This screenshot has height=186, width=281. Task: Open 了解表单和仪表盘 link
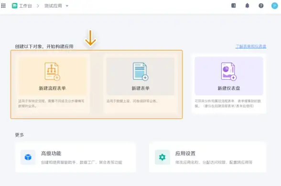tap(251, 46)
